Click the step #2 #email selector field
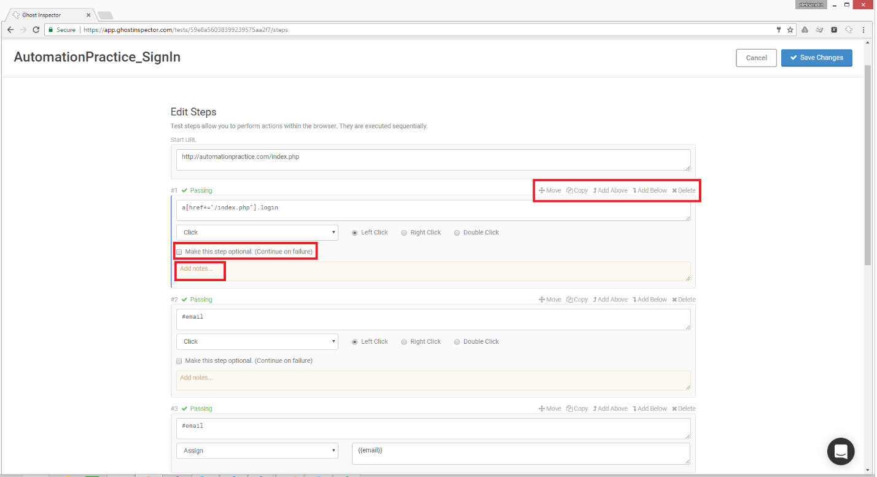This screenshot has height=477, width=877. [433, 320]
